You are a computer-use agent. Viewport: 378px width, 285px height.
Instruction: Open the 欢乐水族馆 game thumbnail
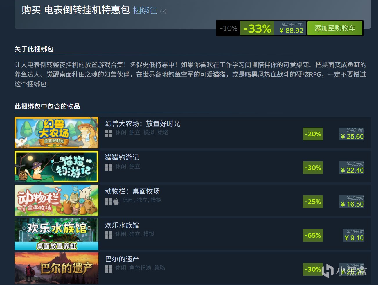tap(56, 234)
